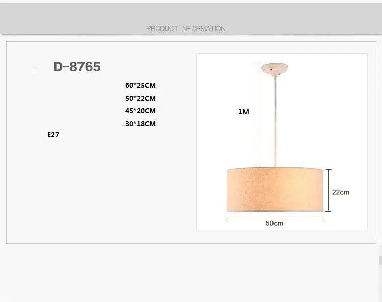Select the D-8765 model number
382x302 pixels.
(x=77, y=67)
